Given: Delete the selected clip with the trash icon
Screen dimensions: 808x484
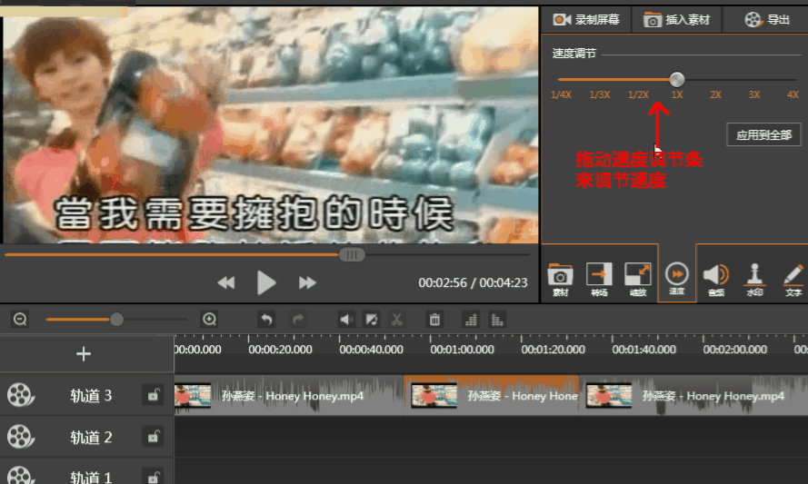Looking at the screenshot, I should coord(434,320).
